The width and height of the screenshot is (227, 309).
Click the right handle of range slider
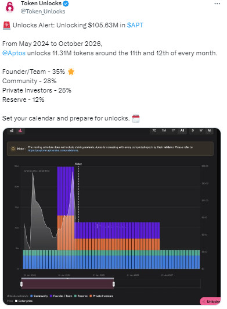(114, 284)
